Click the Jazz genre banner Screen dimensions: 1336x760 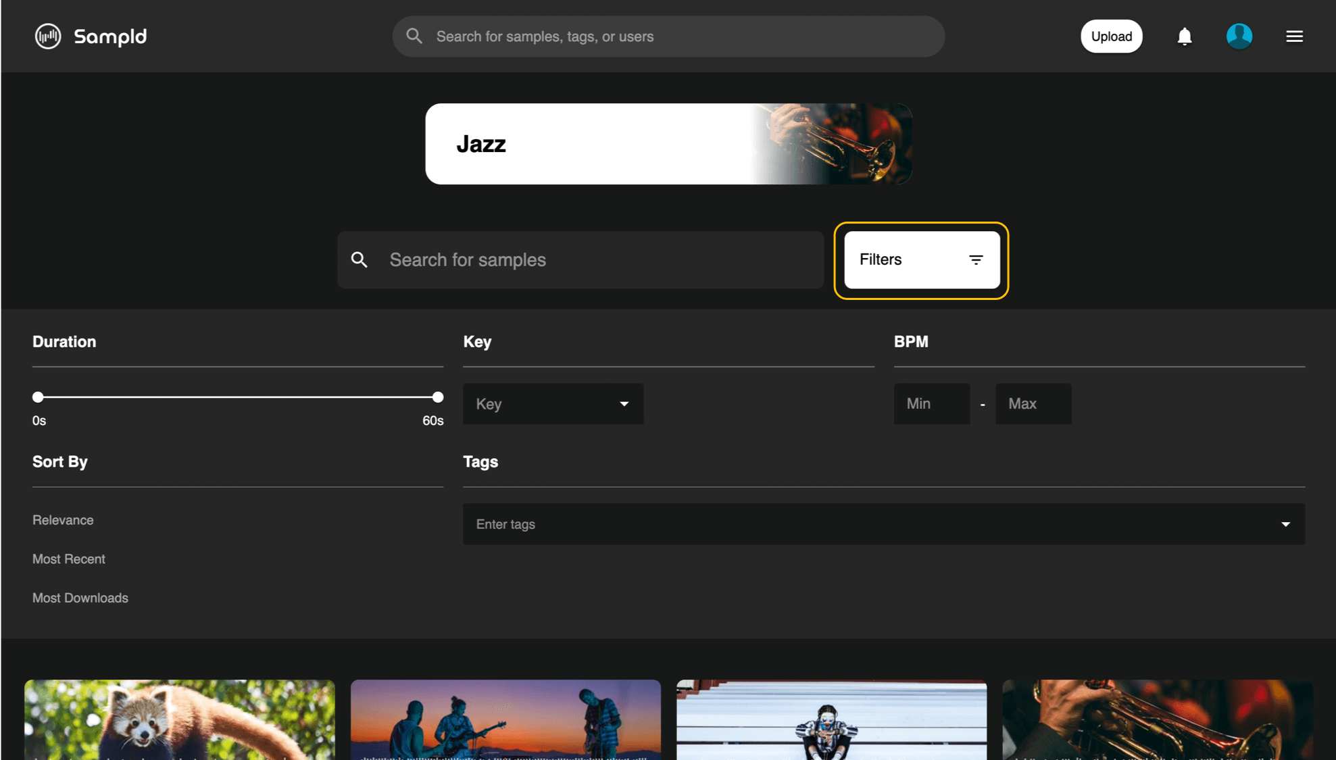pyautogui.click(x=668, y=143)
